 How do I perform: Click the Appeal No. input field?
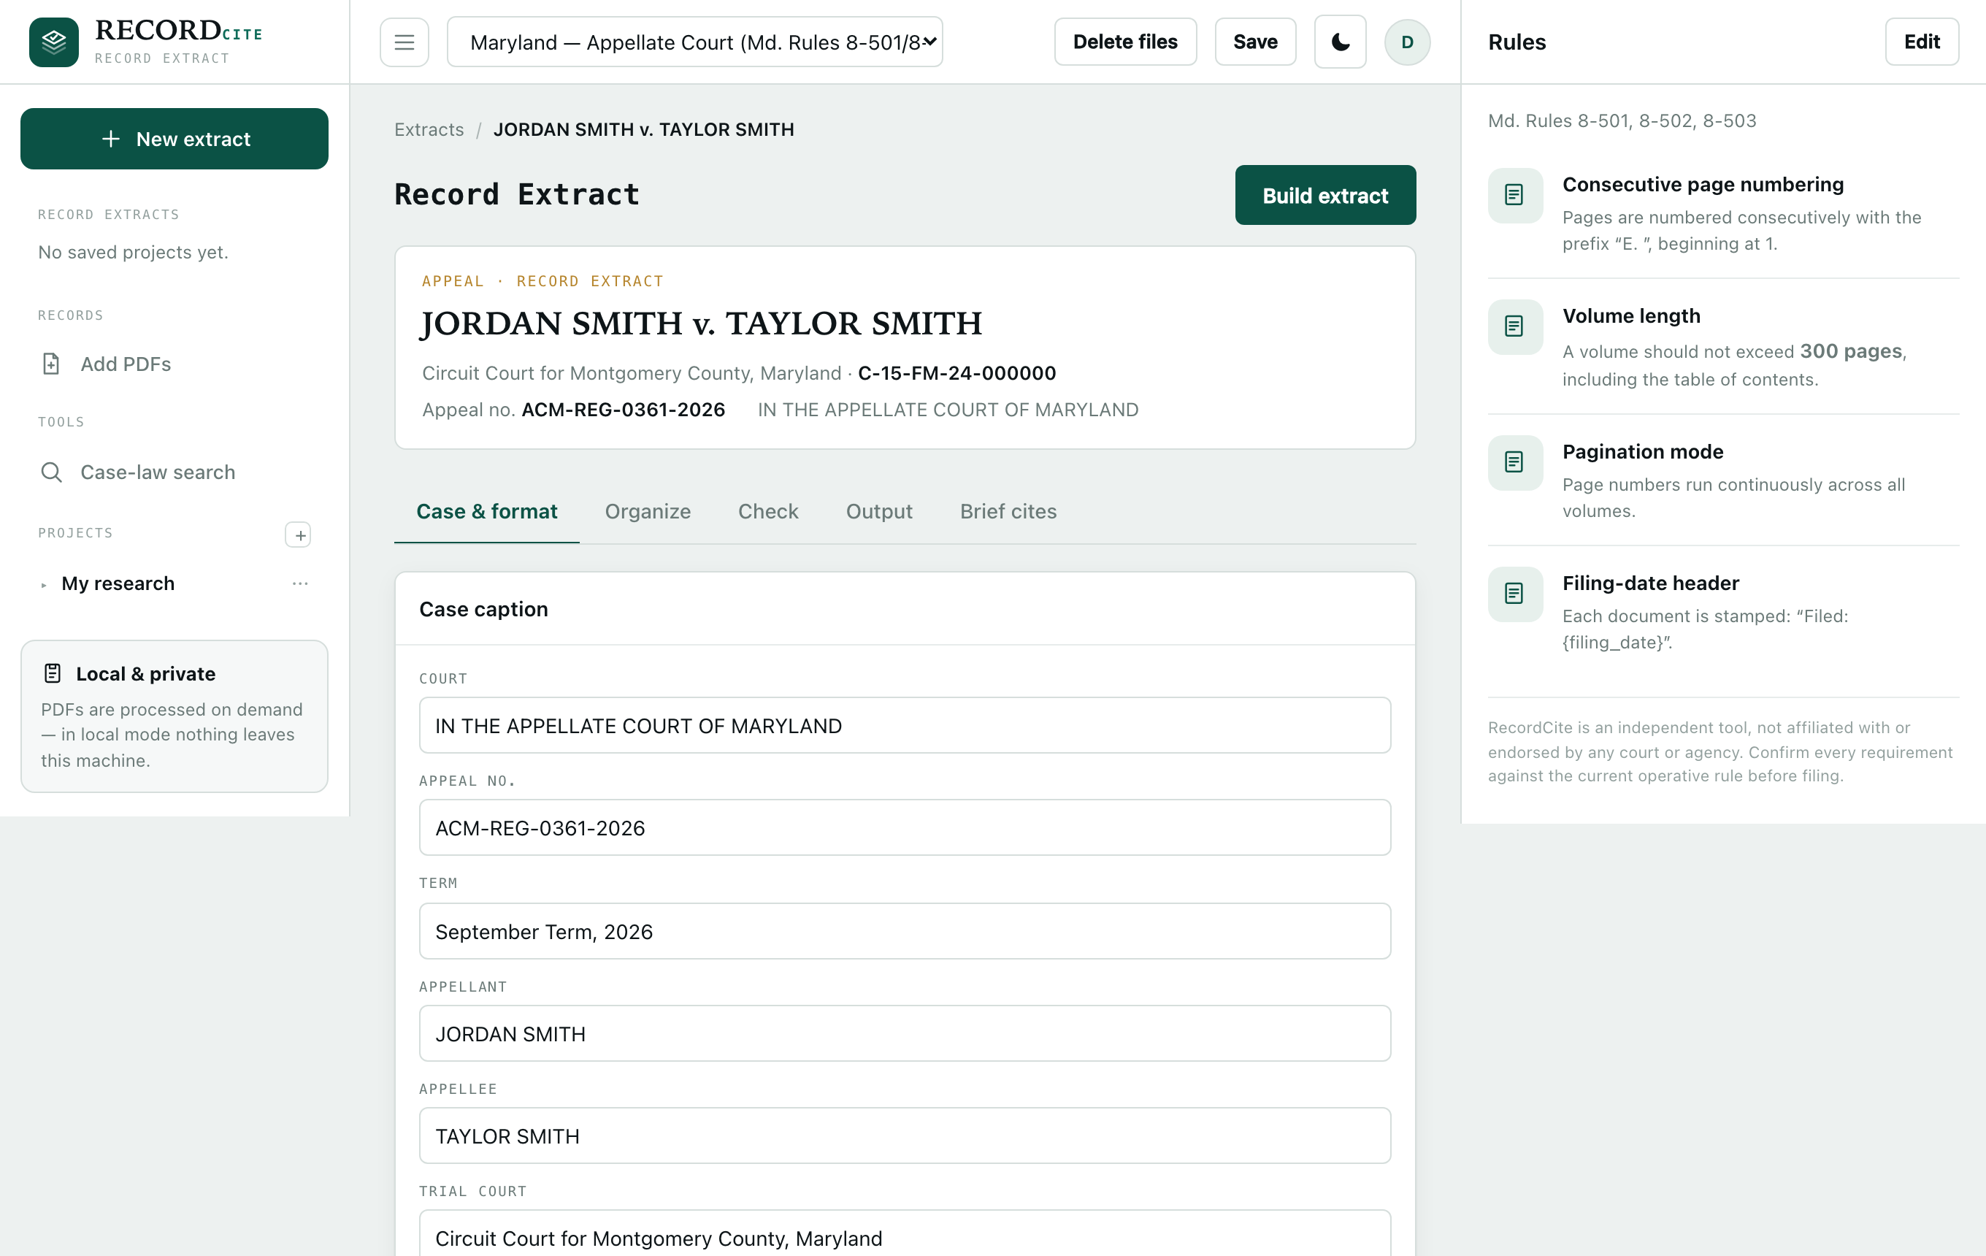coord(905,827)
